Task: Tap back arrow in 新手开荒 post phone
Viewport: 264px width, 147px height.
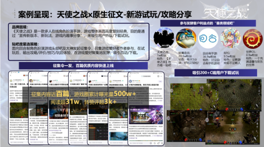Action: (x=50, y=76)
